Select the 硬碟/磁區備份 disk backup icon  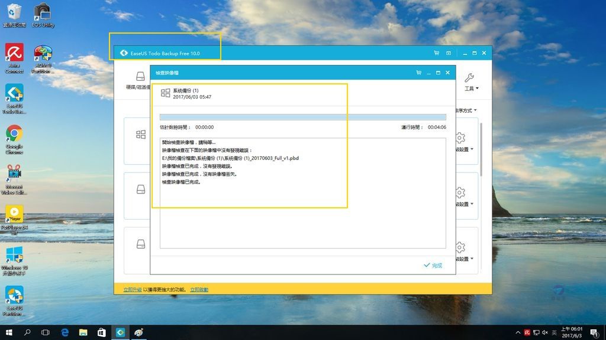140,76
